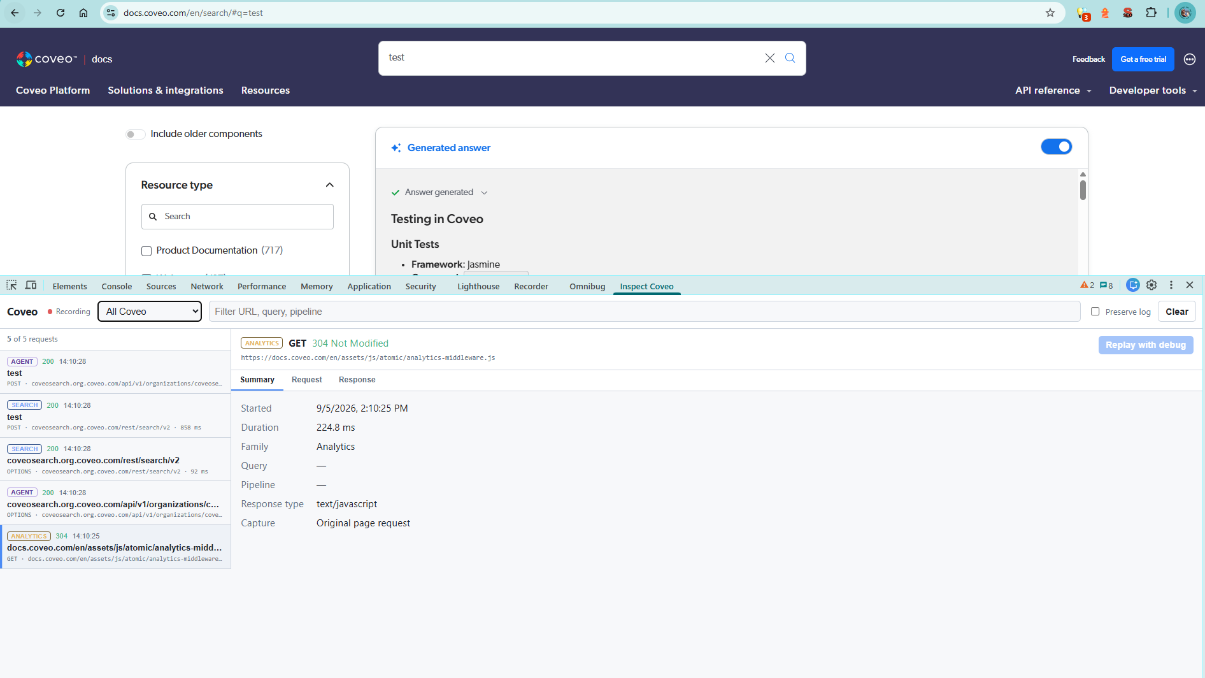Go forward in the browser
This screenshot has height=678, width=1205.
pyautogui.click(x=38, y=13)
